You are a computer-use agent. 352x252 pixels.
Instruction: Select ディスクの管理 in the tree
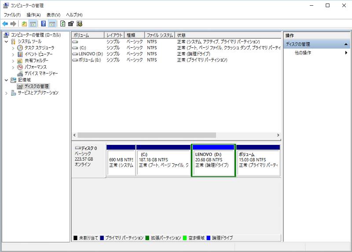point(37,86)
